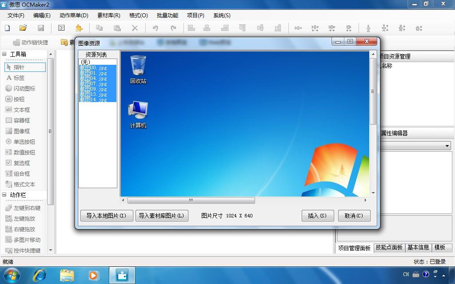Open Windows Explorer from the taskbar
The width and height of the screenshot is (455, 284).
[67, 275]
